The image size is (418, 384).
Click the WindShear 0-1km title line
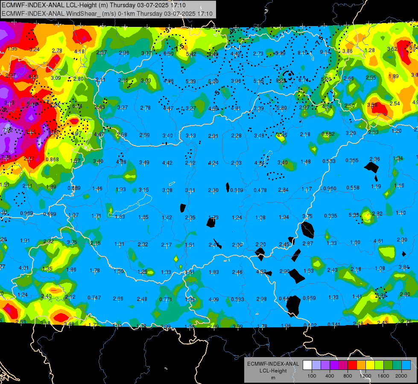[107, 14]
